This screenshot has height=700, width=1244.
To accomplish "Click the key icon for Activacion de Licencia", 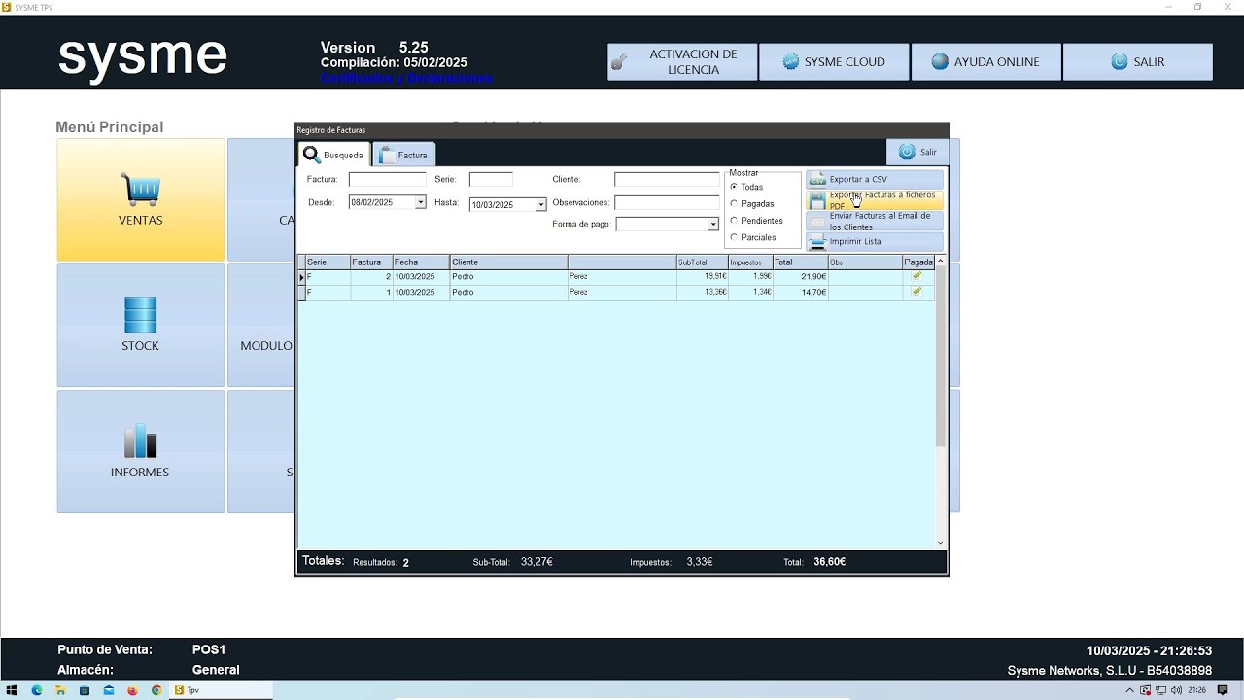I will pos(618,62).
